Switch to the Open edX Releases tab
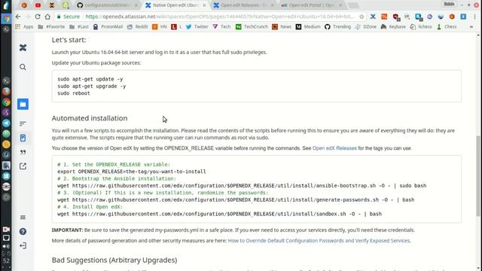 pos(243,5)
